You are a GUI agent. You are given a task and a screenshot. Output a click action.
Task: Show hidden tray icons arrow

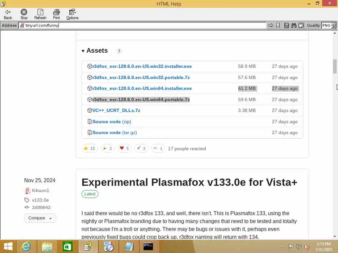click(x=283, y=246)
